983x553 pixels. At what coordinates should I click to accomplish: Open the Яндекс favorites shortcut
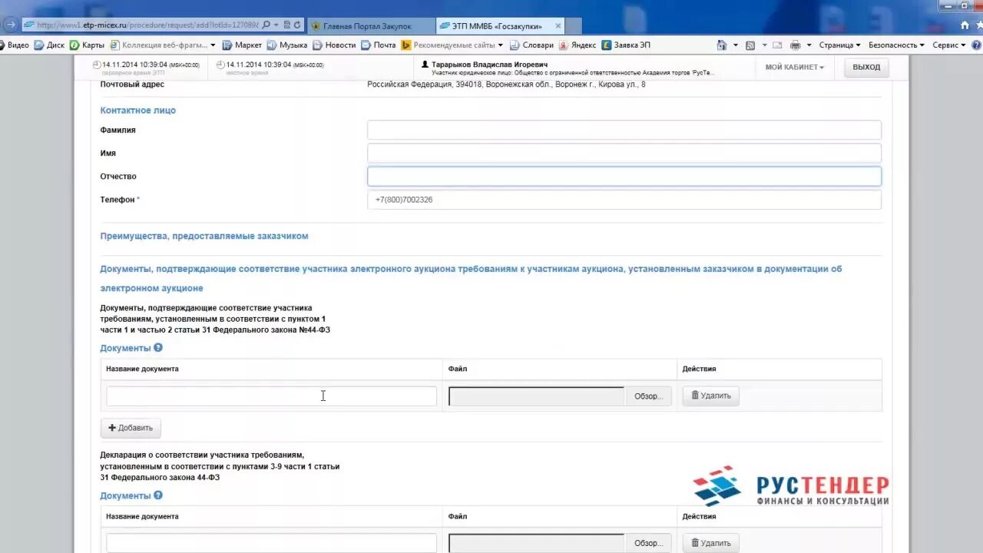coord(578,45)
